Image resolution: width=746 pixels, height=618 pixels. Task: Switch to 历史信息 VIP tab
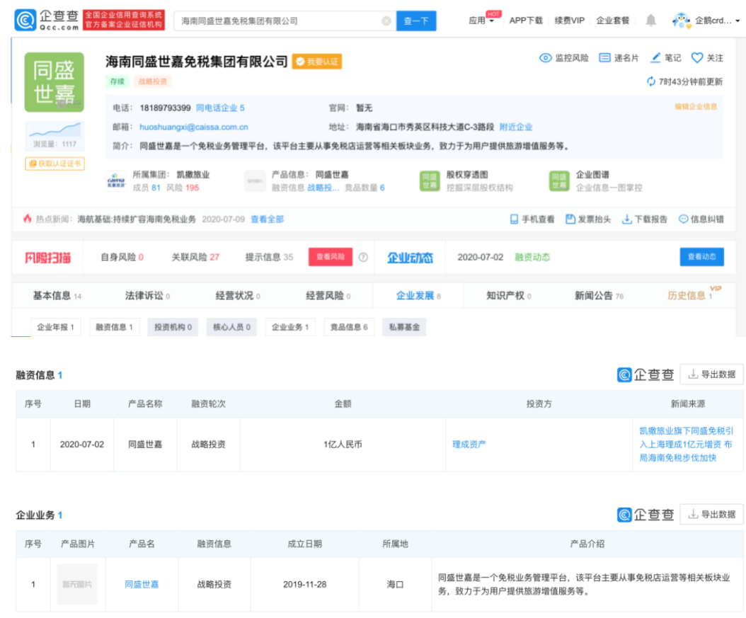pyautogui.click(x=690, y=296)
